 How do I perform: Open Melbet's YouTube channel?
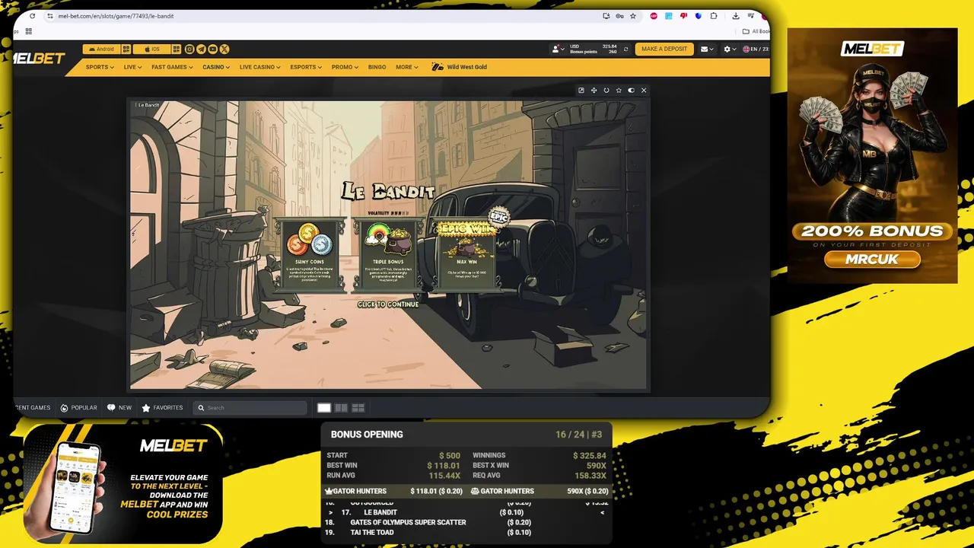[x=212, y=49]
